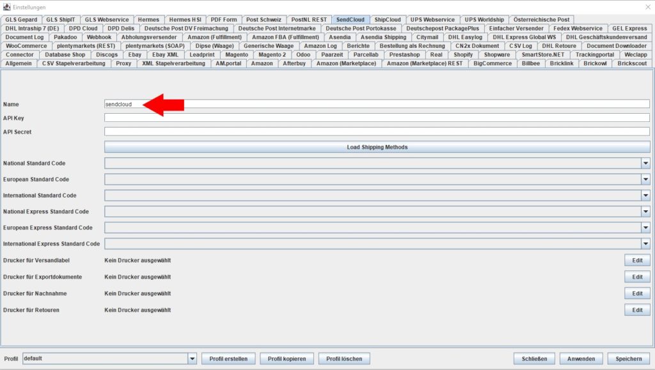Viewport: 655px width, 370px height.
Task: Go to the Prestashop tab
Action: 404,55
